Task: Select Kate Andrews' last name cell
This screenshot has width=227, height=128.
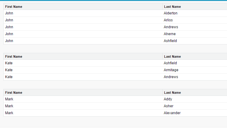Action: (x=195, y=77)
